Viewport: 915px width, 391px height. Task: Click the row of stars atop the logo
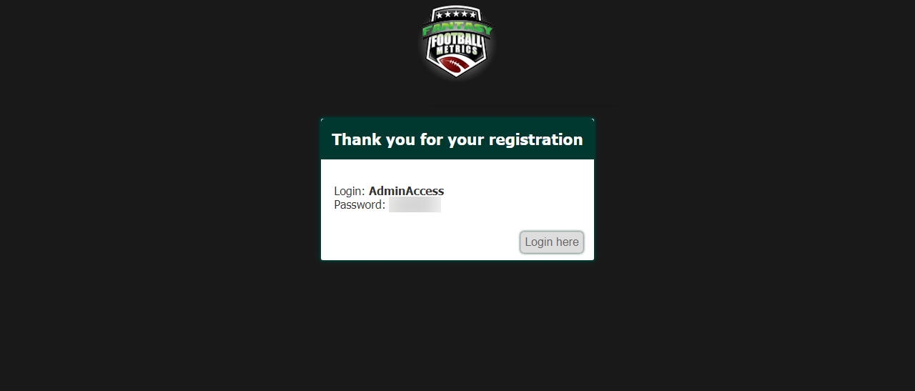pos(457,14)
